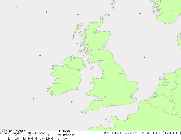Click the 'H: high' legend text

point(64,131)
